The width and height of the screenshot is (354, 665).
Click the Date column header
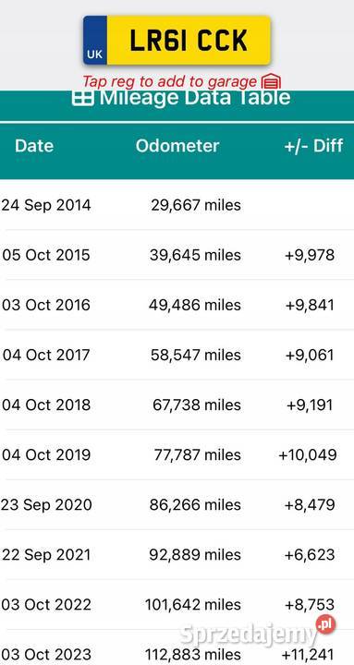[34, 146]
